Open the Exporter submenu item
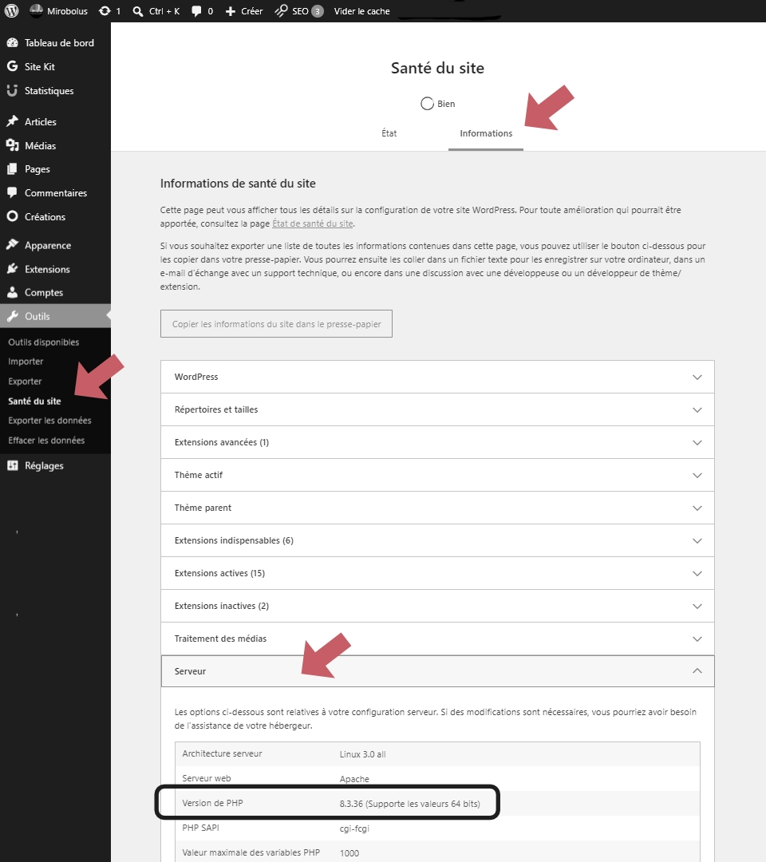 pos(25,381)
